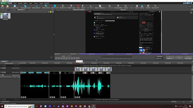Open the Clips menu tab
Screen dimensions: 193x108
click(15, 3)
